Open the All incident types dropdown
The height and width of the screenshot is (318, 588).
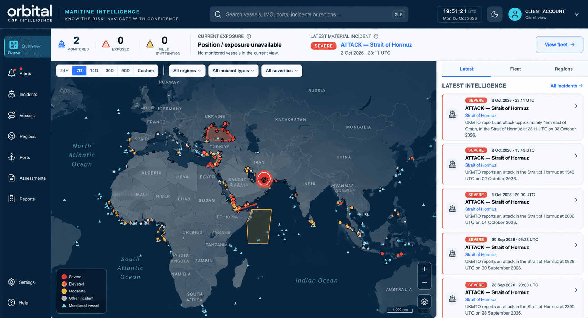point(233,71)
